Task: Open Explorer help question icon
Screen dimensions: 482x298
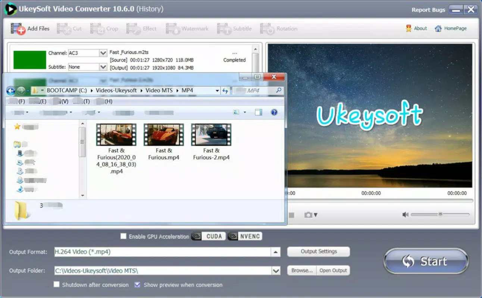Action: pos(274,112)
